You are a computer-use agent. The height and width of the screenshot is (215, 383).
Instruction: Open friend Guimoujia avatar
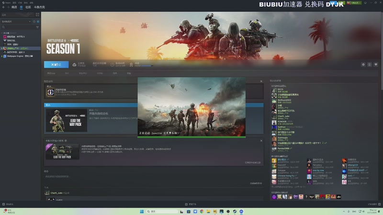pyautogui.click(x=274, y=139)
